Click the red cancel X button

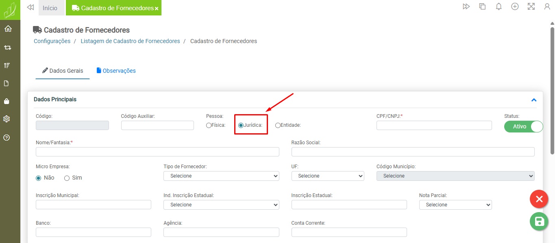tap(539, 199)
